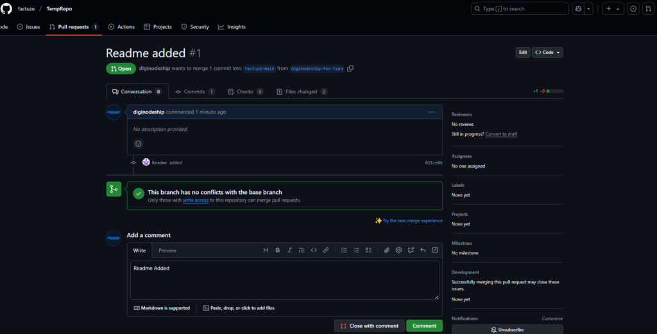This screenshot has width=657, height=334.
Task: Open the comment options three-dot menu
Action: pyautogui.click(x=432, y=112)
